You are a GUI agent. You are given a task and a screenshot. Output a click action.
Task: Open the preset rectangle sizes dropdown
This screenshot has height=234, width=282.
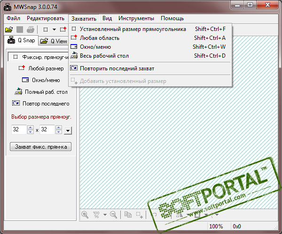click(x=68, y=131)
